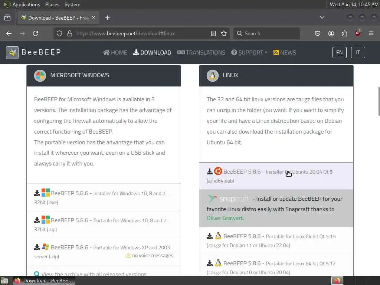This screenshot has height=285, width=380.
Task: Click the download icon for Windows XP portable
Action: 37,248
